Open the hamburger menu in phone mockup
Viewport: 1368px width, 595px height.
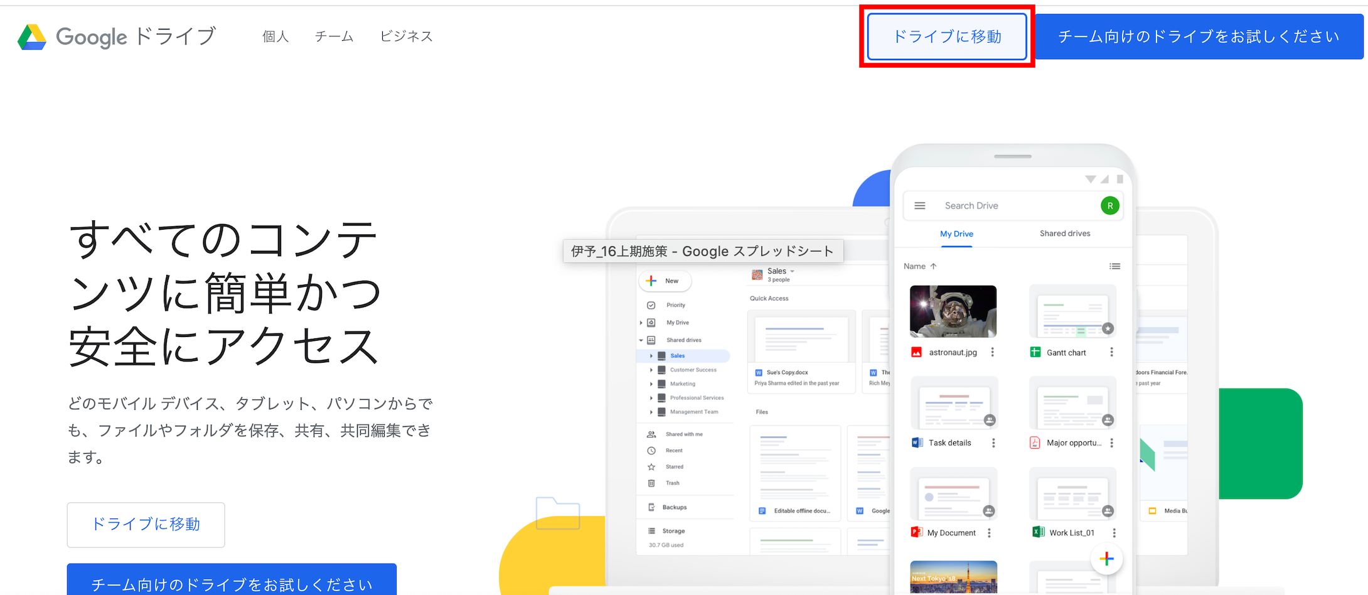[920, 206]
